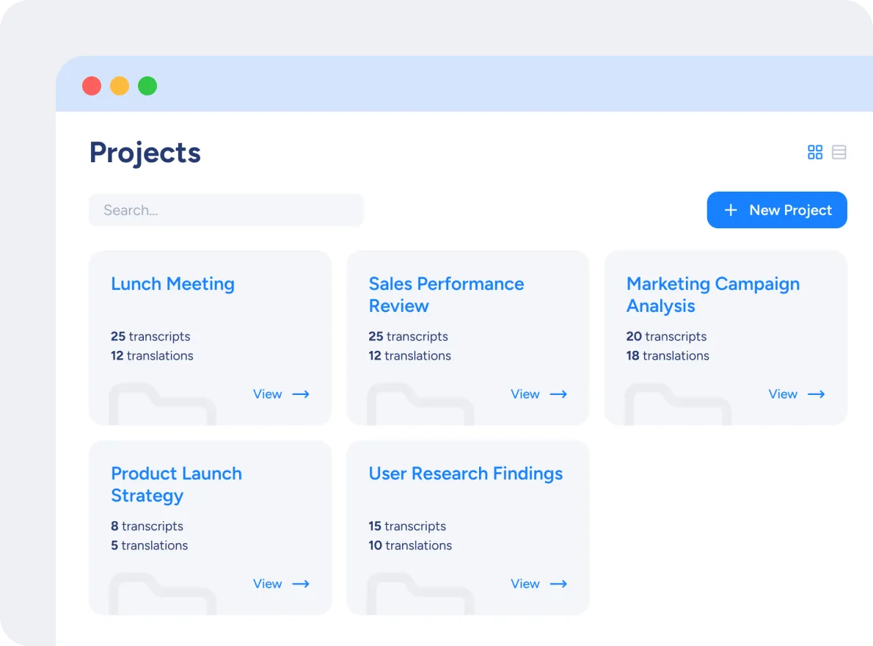This screenshot has height=646, width=873.
Task: Click the green maximize window dot
Action: pyautogui.click(x=147, y=86)
